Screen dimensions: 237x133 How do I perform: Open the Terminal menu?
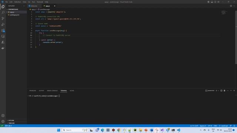[x=40, y=2]
